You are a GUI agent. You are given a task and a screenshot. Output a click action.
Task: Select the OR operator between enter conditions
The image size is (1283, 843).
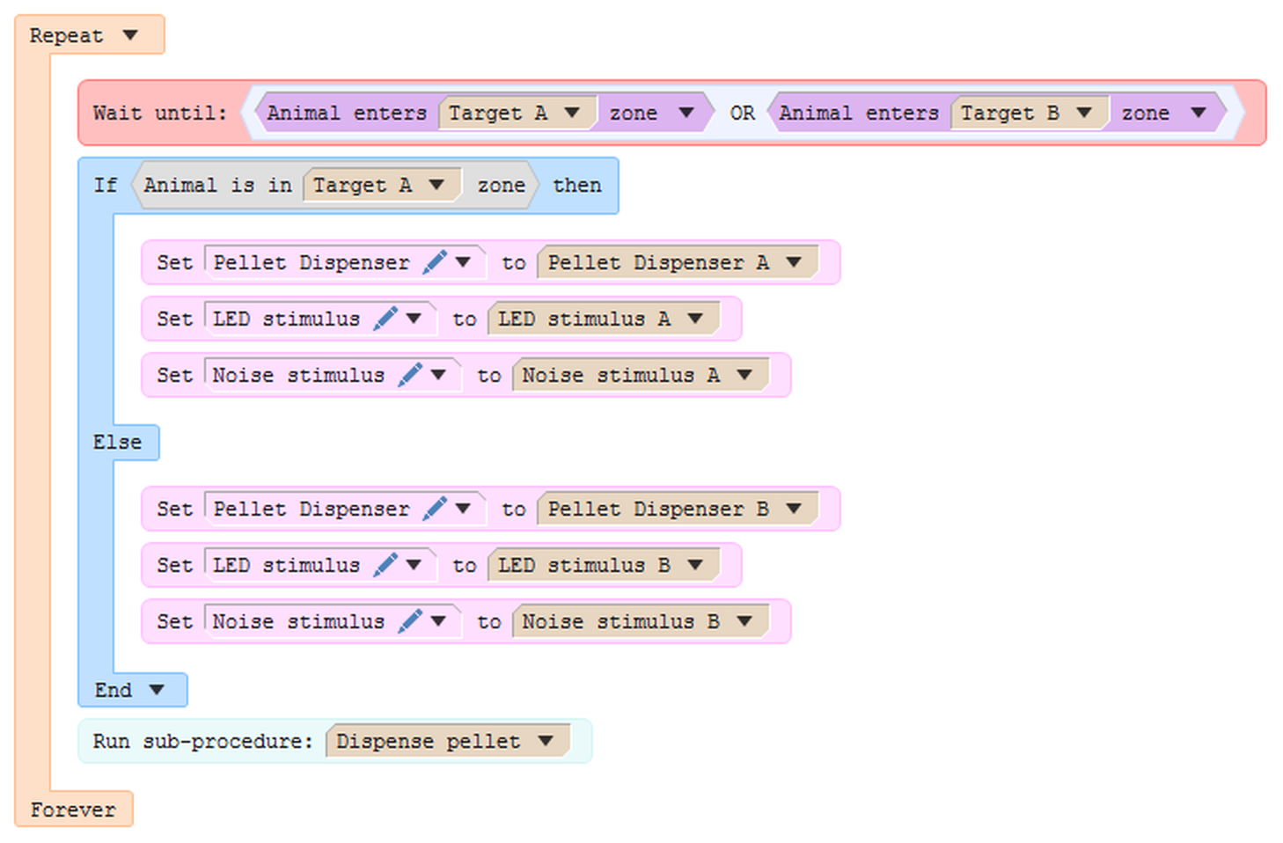tap(742, 113)
